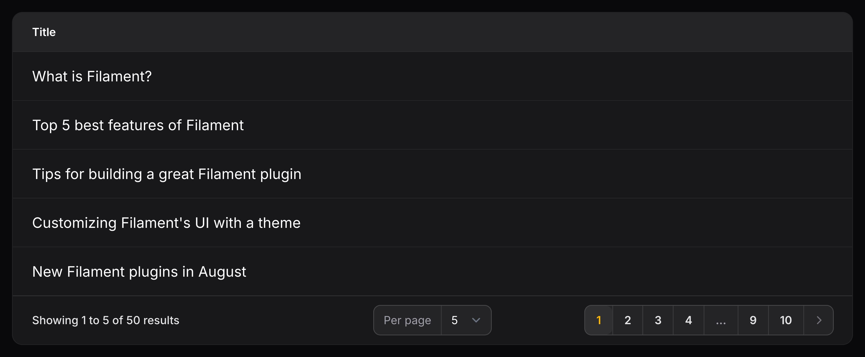Expand the Per page dropdown chevron
The image size is (865, 357).
[x=476, y=320]
